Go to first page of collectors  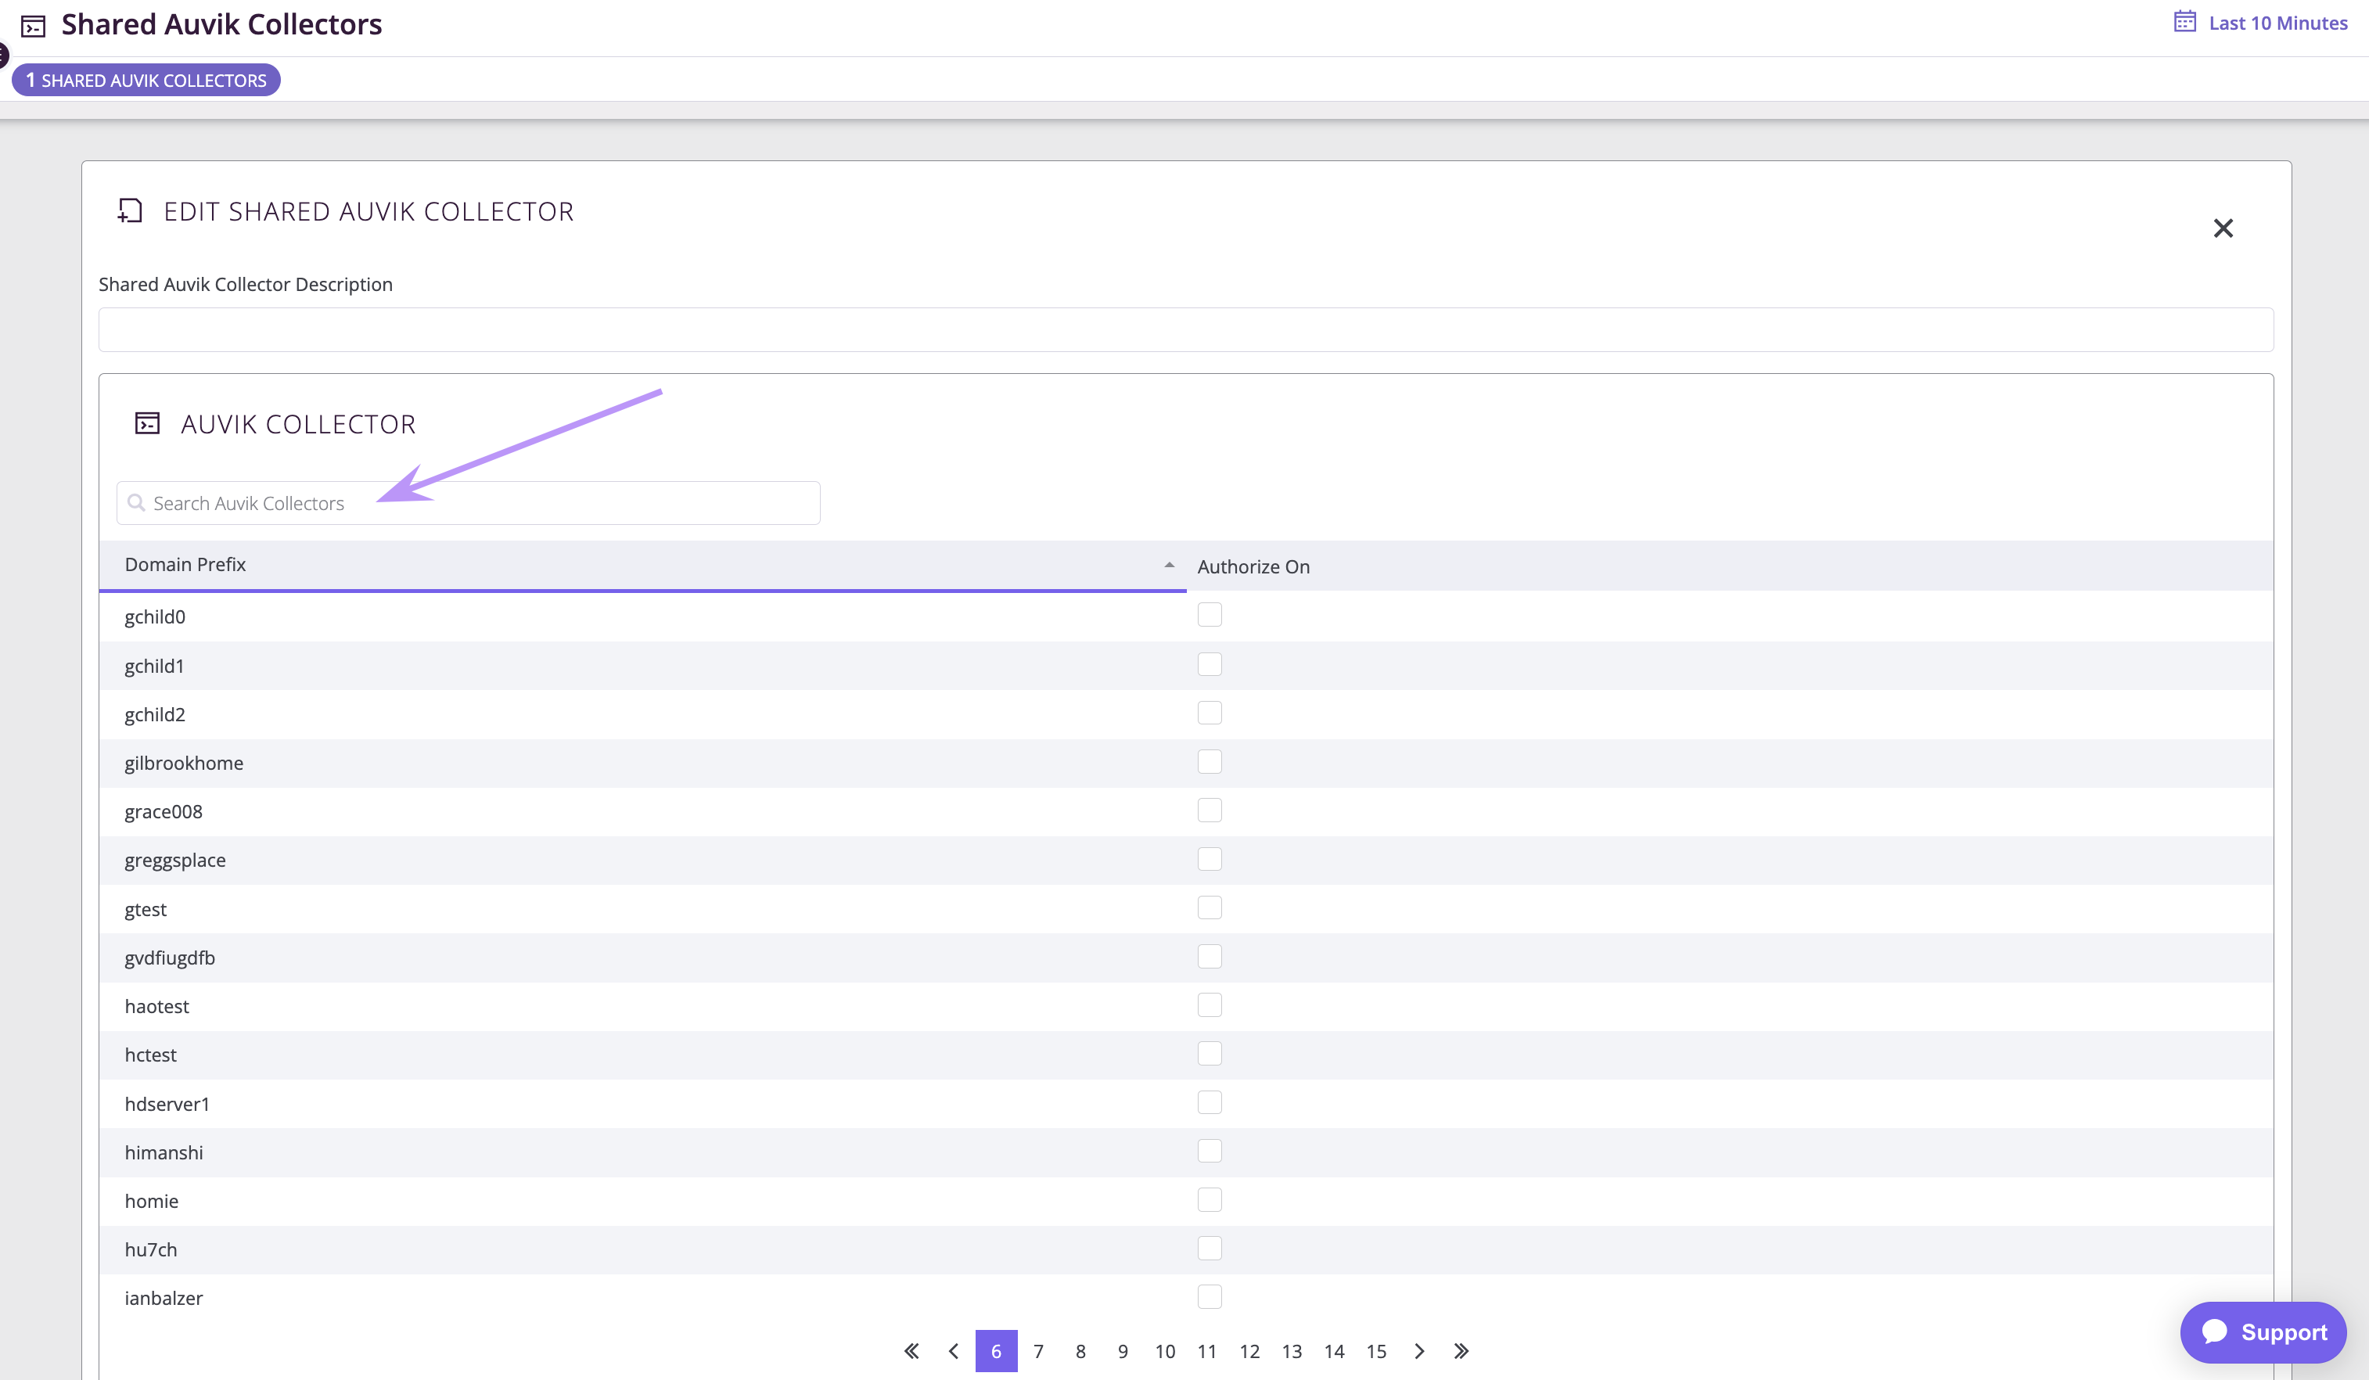tap(911, 1351)
